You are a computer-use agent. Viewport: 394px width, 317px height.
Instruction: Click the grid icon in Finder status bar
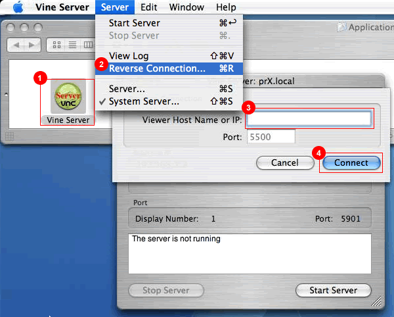coord(10,136)
